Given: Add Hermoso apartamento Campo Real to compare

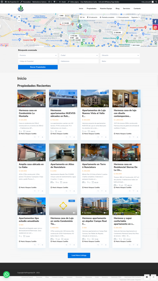Looking at the screenshot, I should (x=106, y=245).
